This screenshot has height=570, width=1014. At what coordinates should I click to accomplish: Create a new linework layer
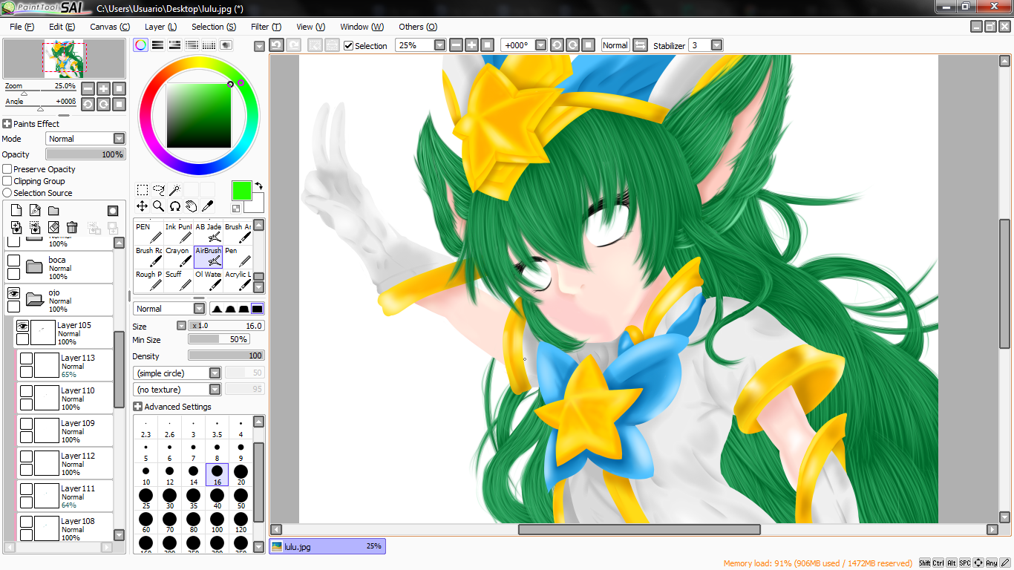click(35, 211)
